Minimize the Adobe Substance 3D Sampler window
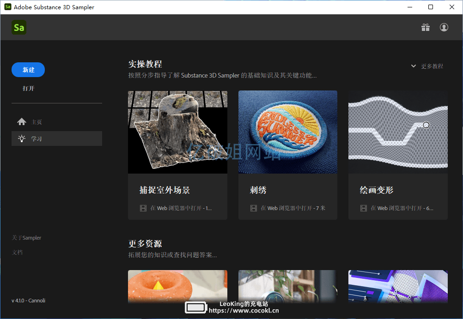Viewport: 463px width, 319px height. 410,7
